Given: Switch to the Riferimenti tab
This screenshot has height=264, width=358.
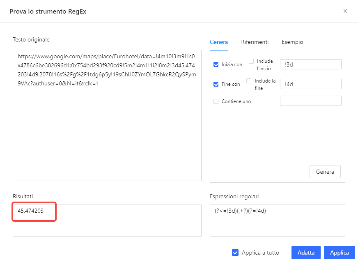Looking at the screenshot, I should pos(255,42).
